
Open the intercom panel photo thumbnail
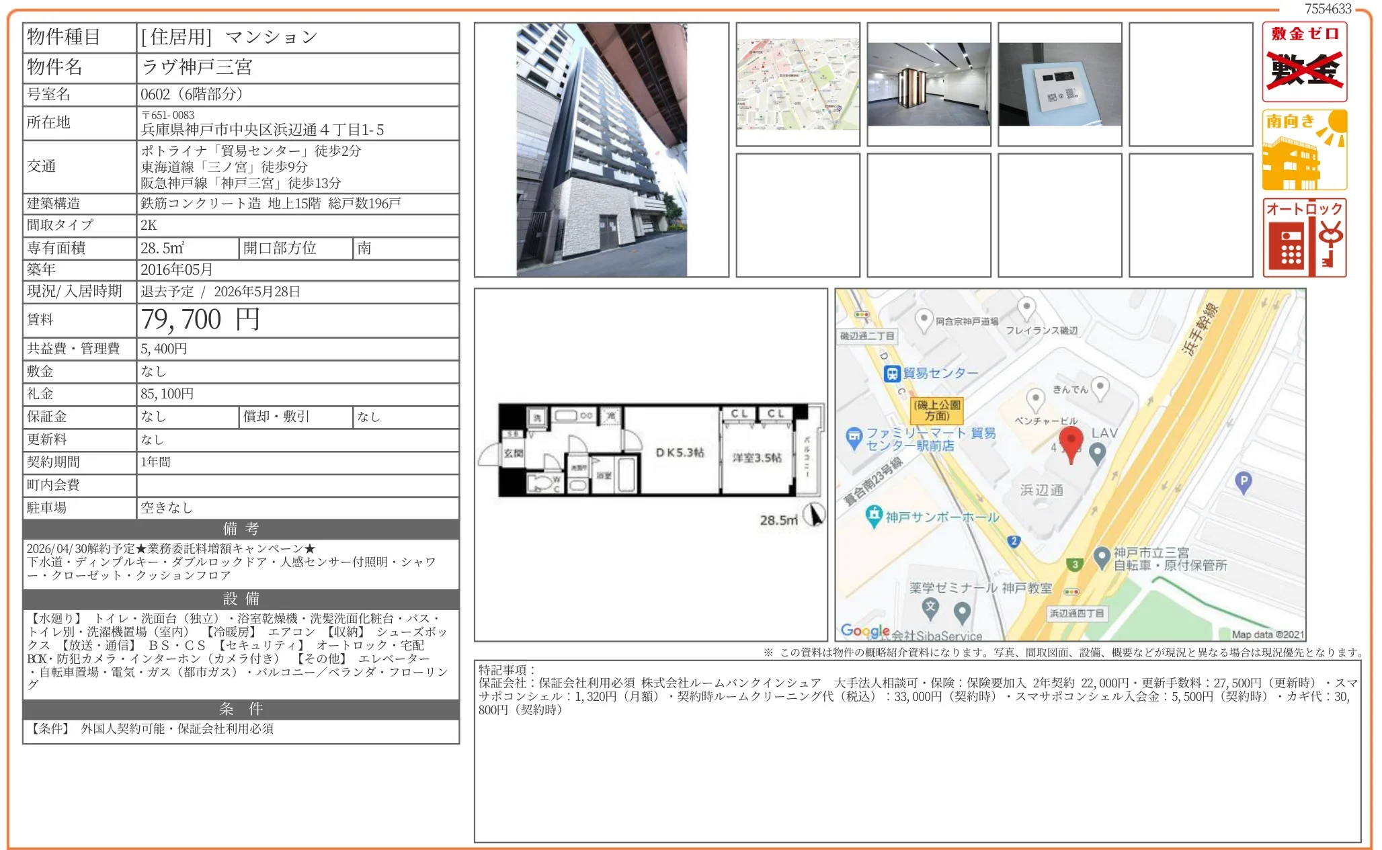pyautogui.click(x=1059, y=84)
